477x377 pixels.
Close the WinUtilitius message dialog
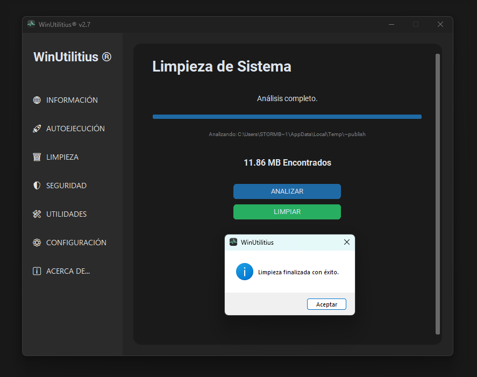[x=346, y=243]
